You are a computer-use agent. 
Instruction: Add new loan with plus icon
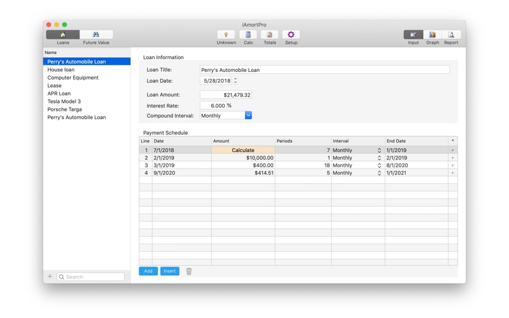(x=50, y=277)
